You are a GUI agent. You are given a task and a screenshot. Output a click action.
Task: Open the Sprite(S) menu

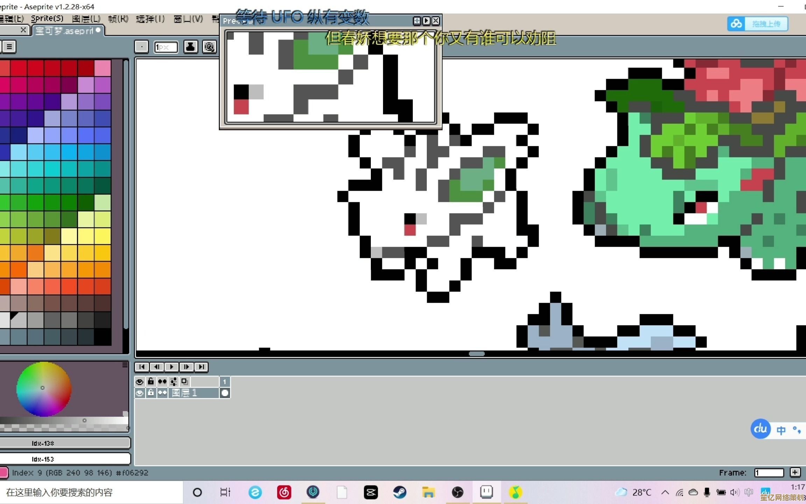point(47,19)
